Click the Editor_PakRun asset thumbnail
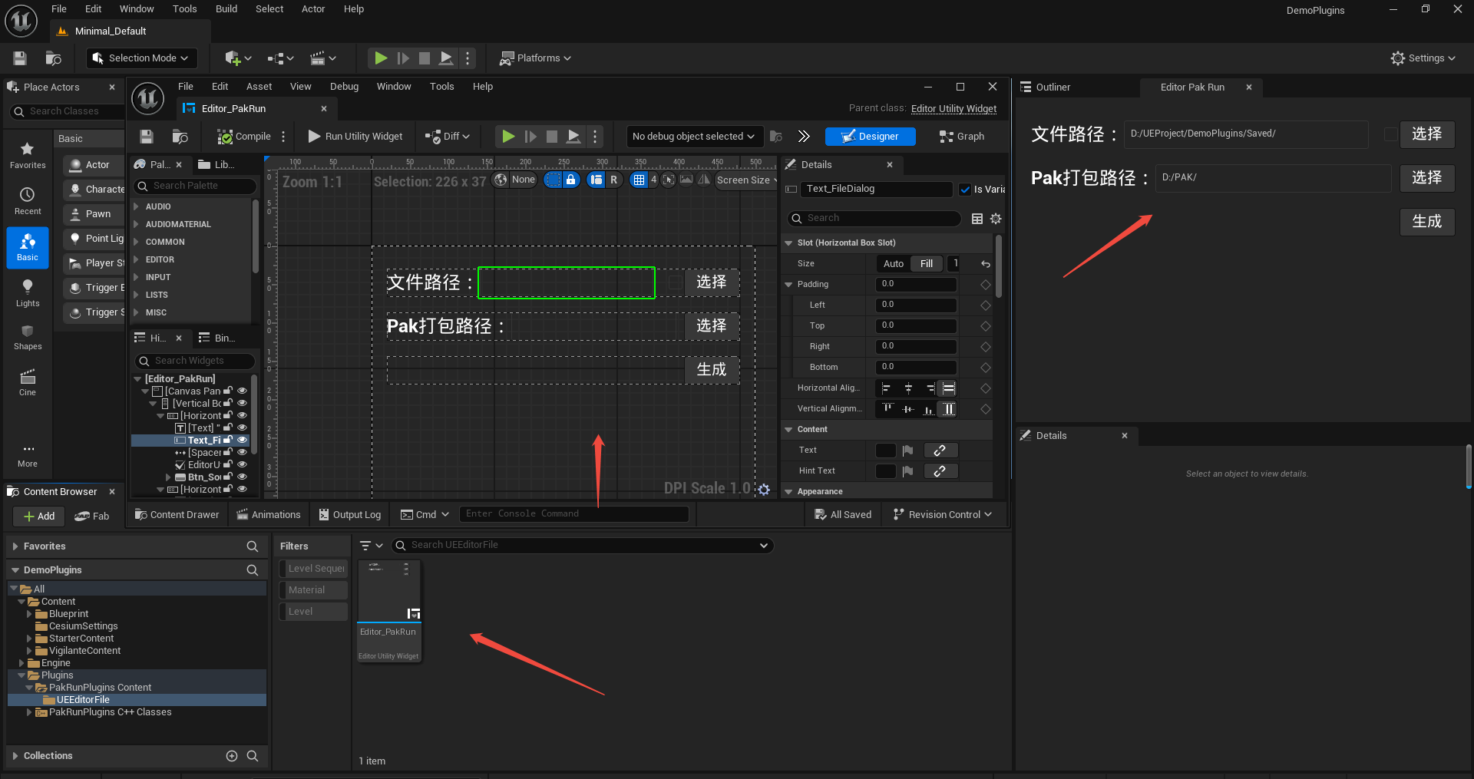The width and height of the screenshot is (1474, 779). (388, 591)
